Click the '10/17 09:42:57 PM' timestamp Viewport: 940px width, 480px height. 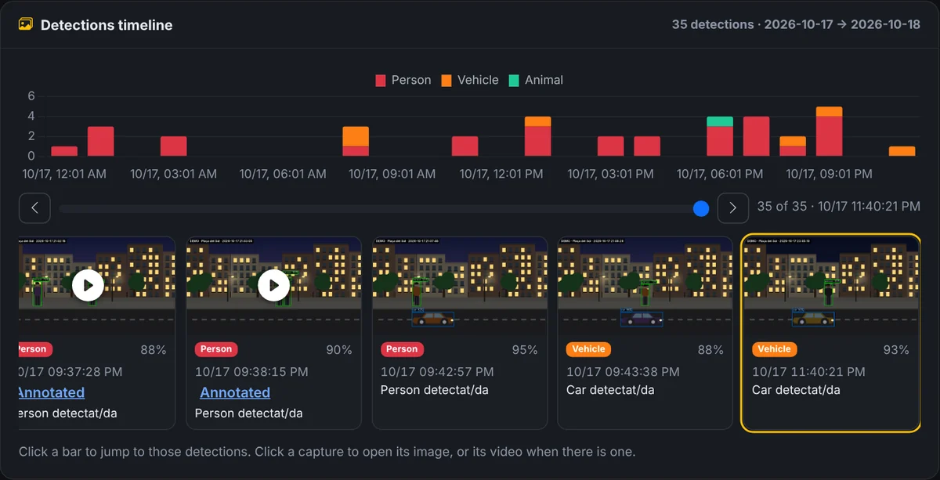tap(437, 371)
